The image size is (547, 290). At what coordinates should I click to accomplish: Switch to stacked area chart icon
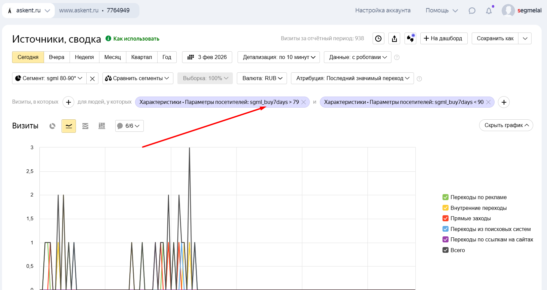[85, 126]
